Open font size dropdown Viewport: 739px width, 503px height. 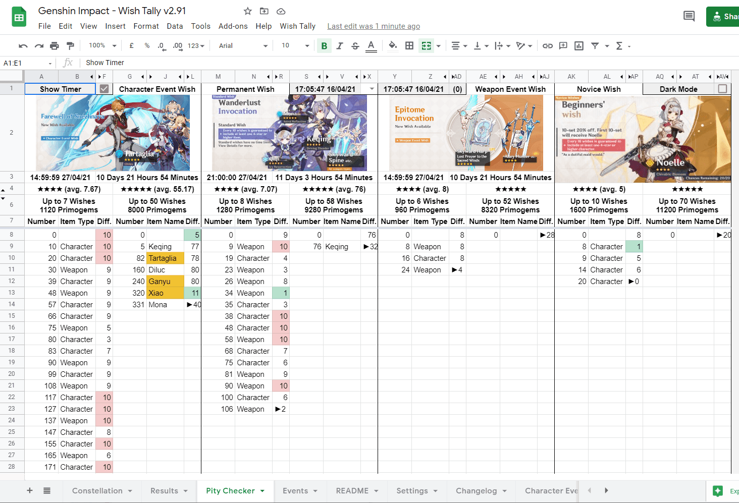[295, 45]
